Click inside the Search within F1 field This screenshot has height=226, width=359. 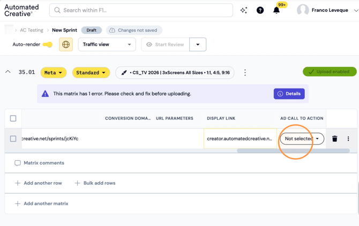point(141,10)
